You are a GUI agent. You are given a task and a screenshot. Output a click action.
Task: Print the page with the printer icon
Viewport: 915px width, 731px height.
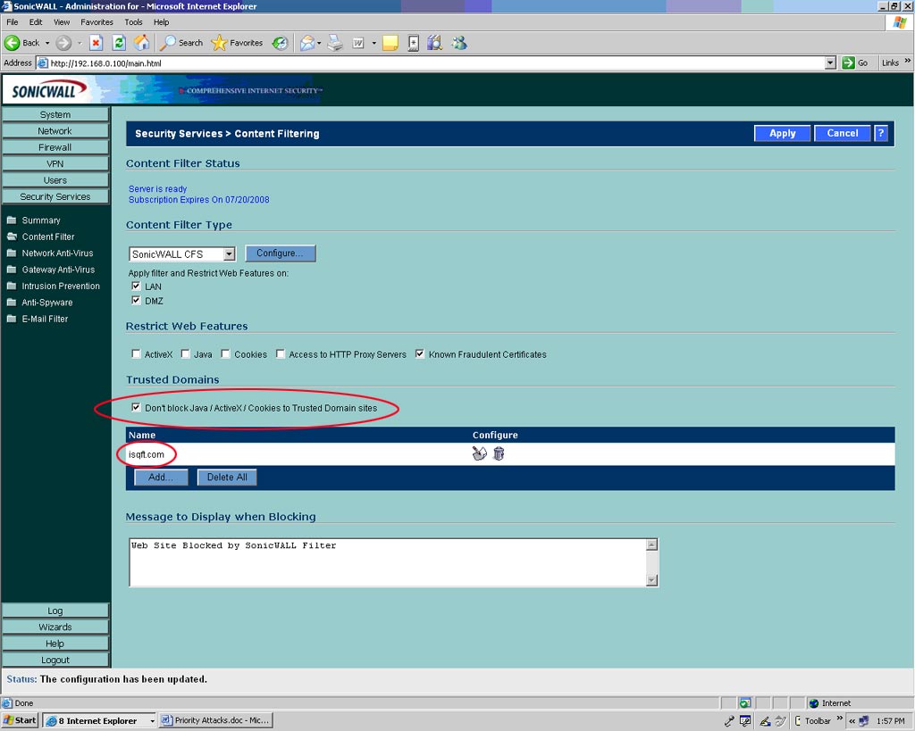point(335,43)
